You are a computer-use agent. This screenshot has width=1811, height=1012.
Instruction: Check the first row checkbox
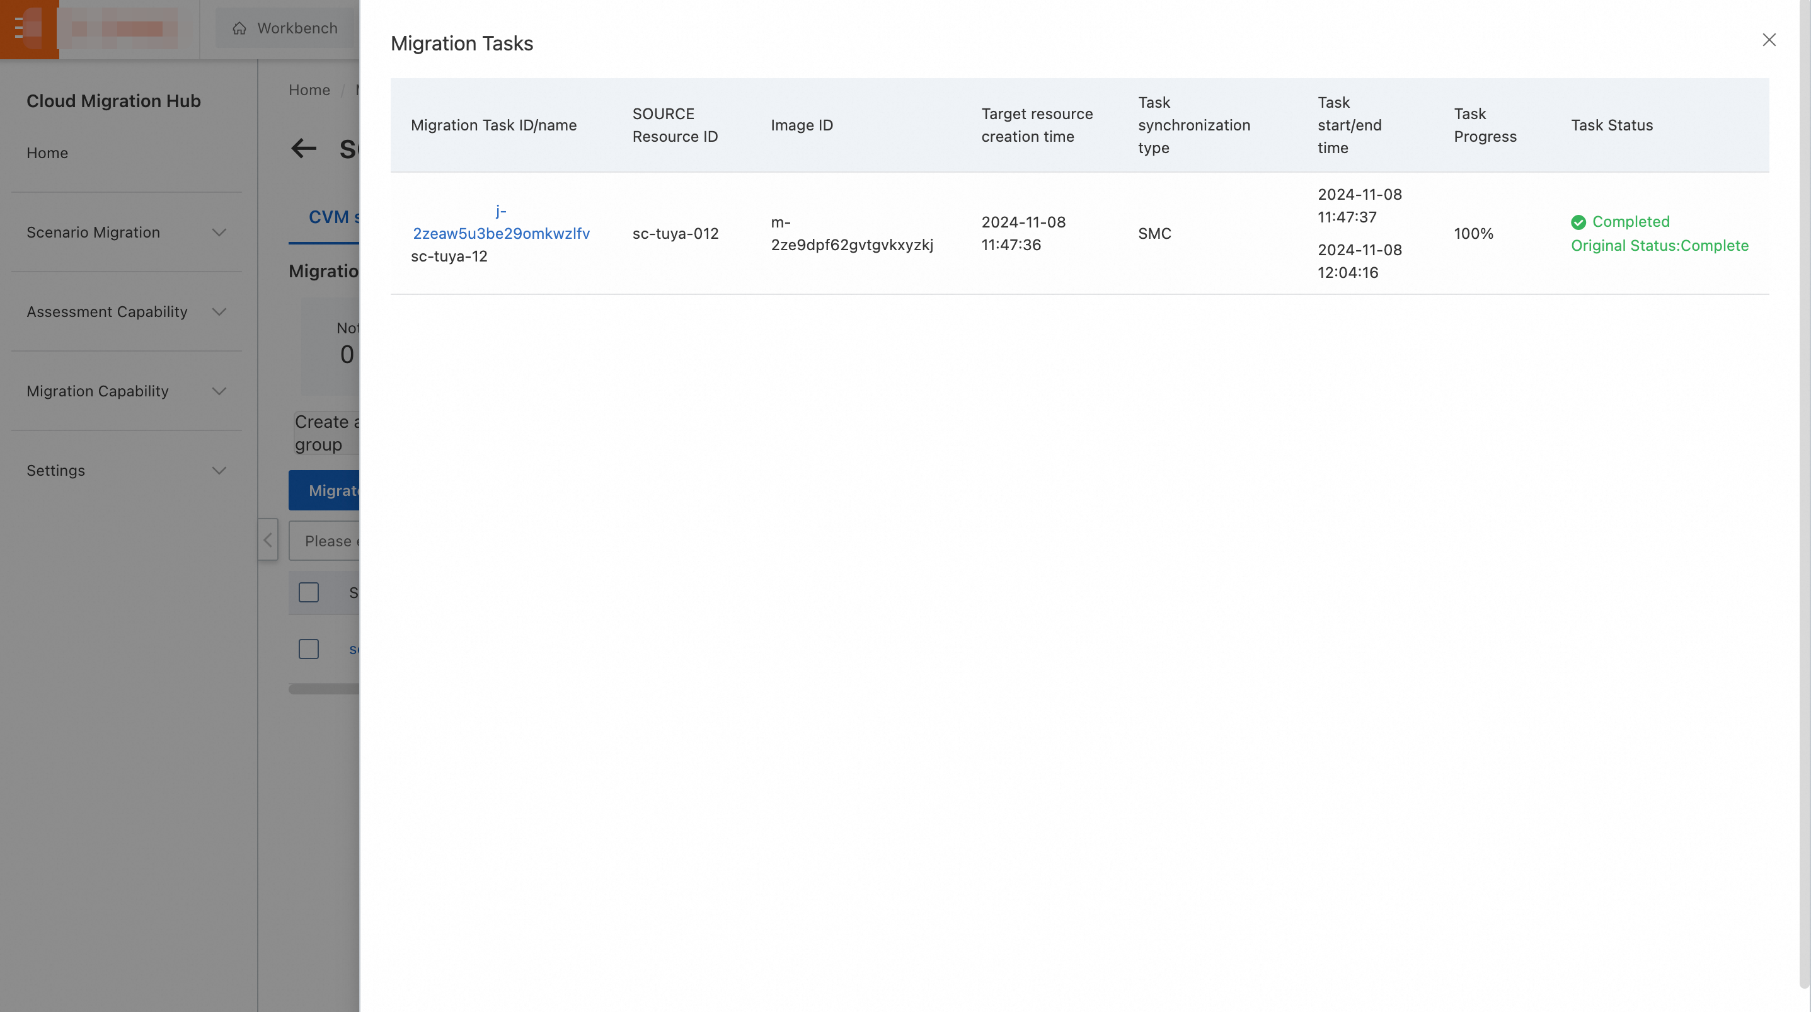pyautogui.click(x=309, y=648)
